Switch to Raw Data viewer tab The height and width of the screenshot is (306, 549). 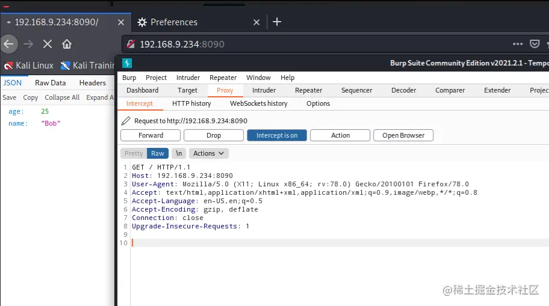[51, 83]
